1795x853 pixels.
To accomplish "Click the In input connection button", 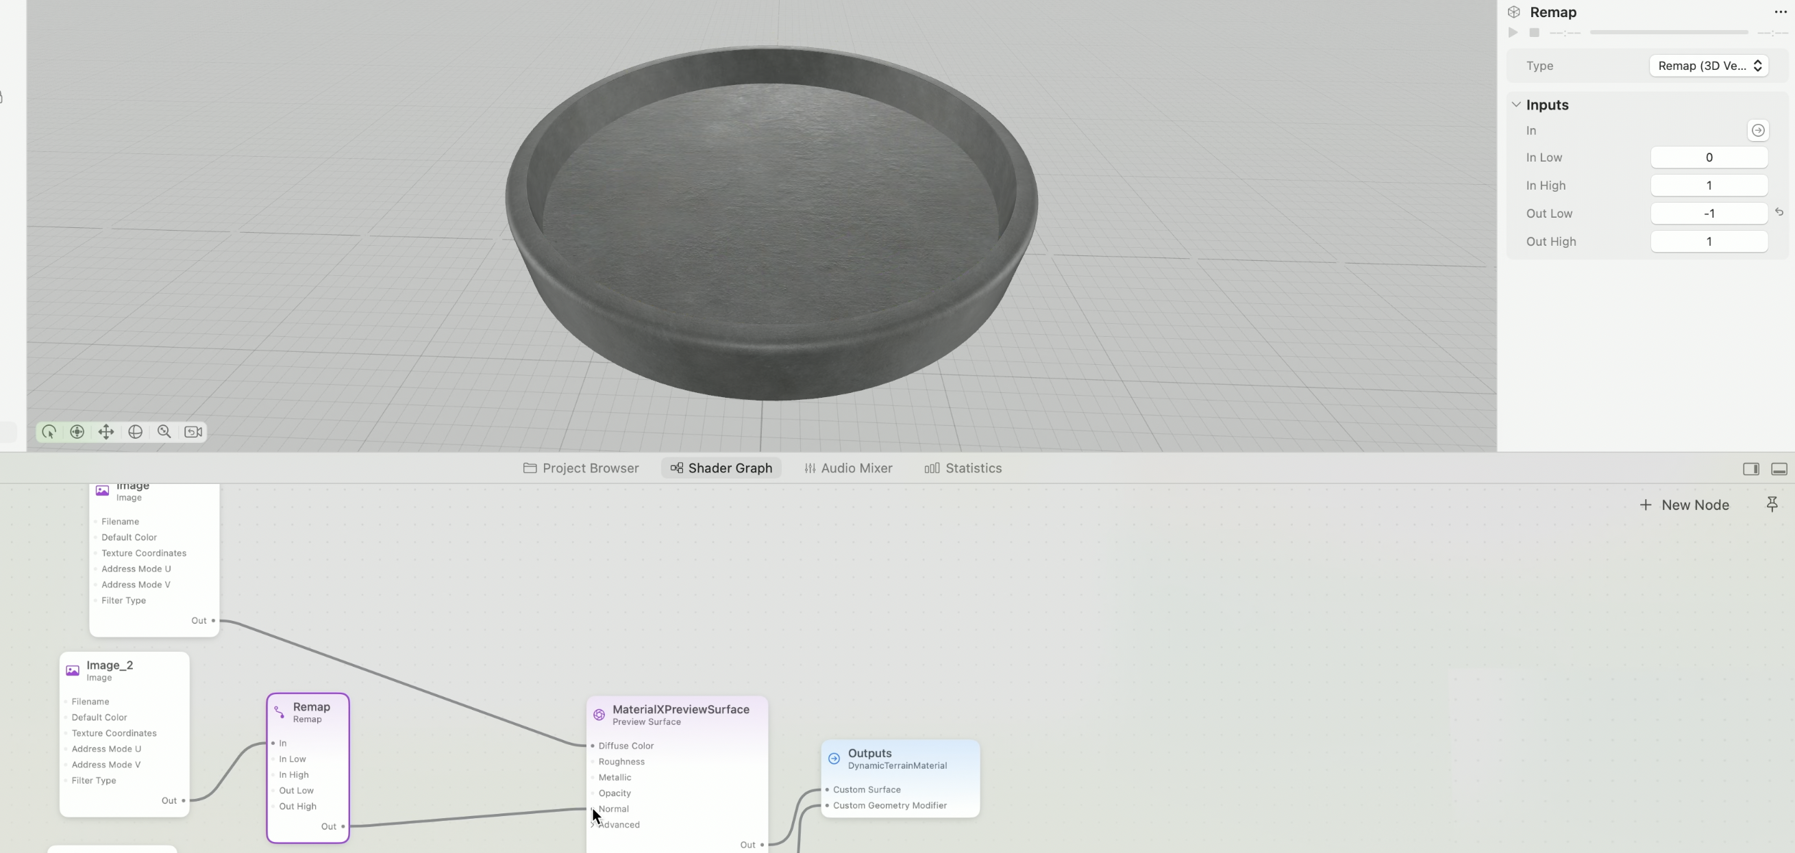I will [1757, 130].
